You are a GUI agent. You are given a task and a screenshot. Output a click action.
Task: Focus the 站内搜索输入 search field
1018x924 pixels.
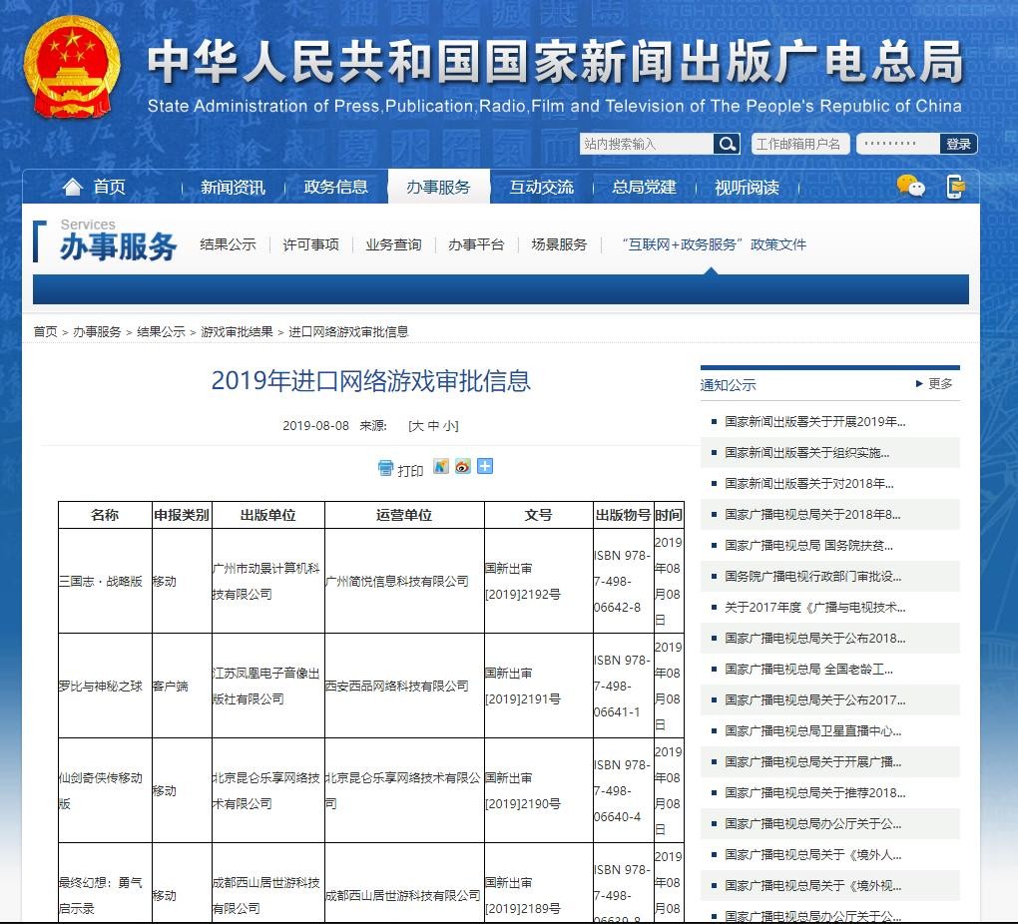(646, 144)
